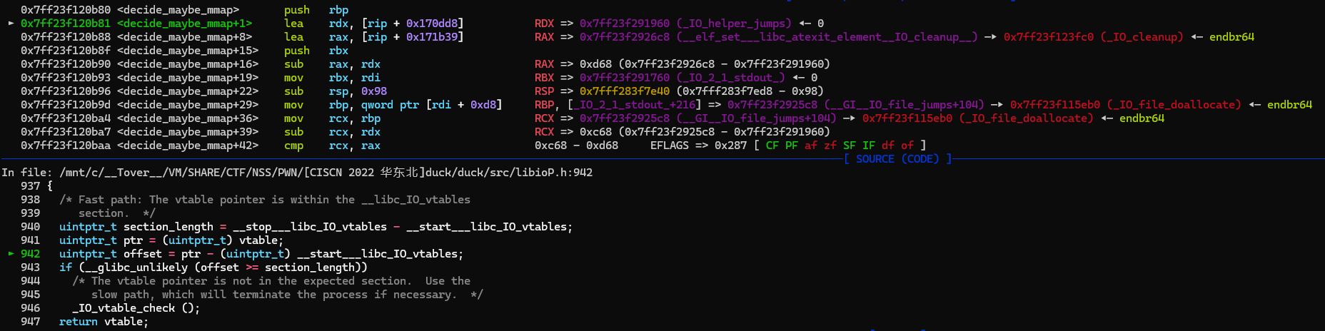Image resolution: width=1325 pixels, height=331 pixels.
Task: Select the cmp mnemonic at decide_maybe_mmap+42
Action: click(x=293, y=146)
